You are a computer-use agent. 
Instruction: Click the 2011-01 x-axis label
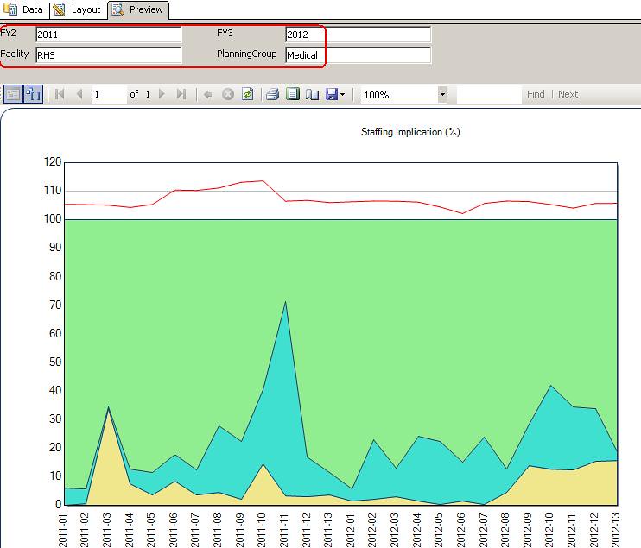pos(62,530)
